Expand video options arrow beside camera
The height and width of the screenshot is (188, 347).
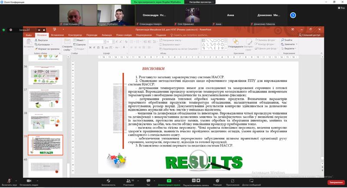(37, 181)
